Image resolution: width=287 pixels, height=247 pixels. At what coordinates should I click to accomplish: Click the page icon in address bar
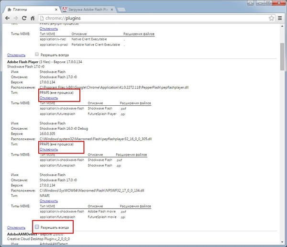(x=42, y=18)
